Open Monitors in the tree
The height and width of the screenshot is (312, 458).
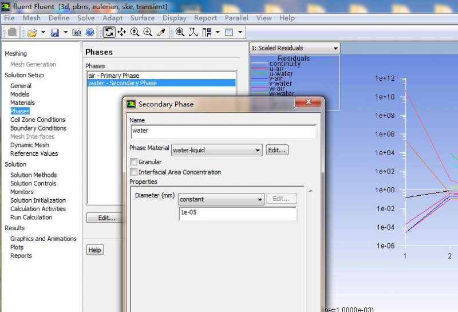tap(22, 192)
